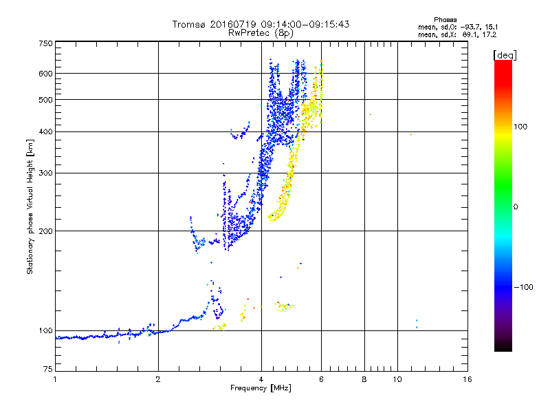Click the x-axis label '4'

pos(261,379)
